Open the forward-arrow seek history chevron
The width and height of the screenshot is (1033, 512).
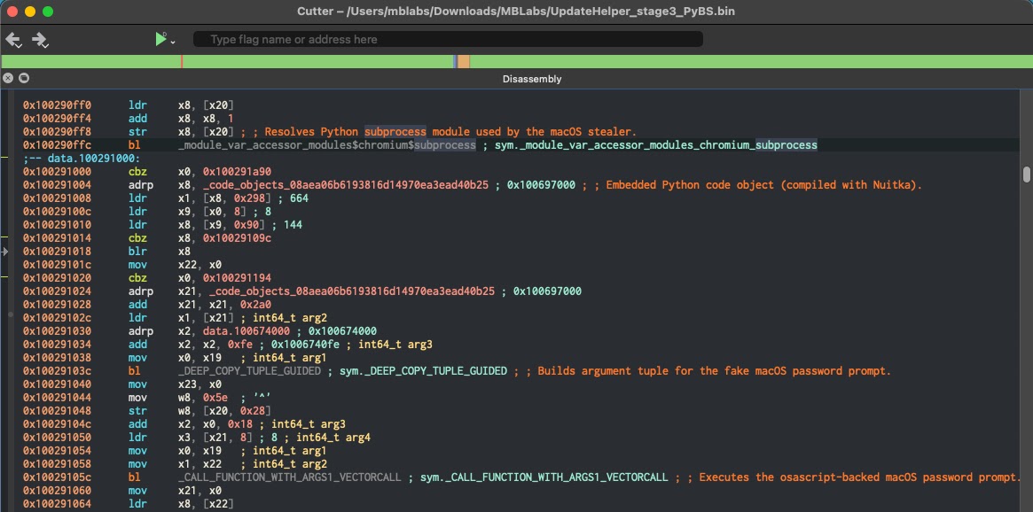(44, 44)
